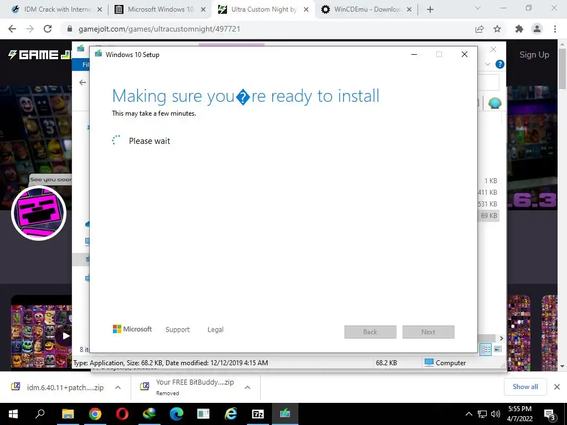This screenshot has height=425, width=567.
Task: Click Show all downloads
Action: 525,387
